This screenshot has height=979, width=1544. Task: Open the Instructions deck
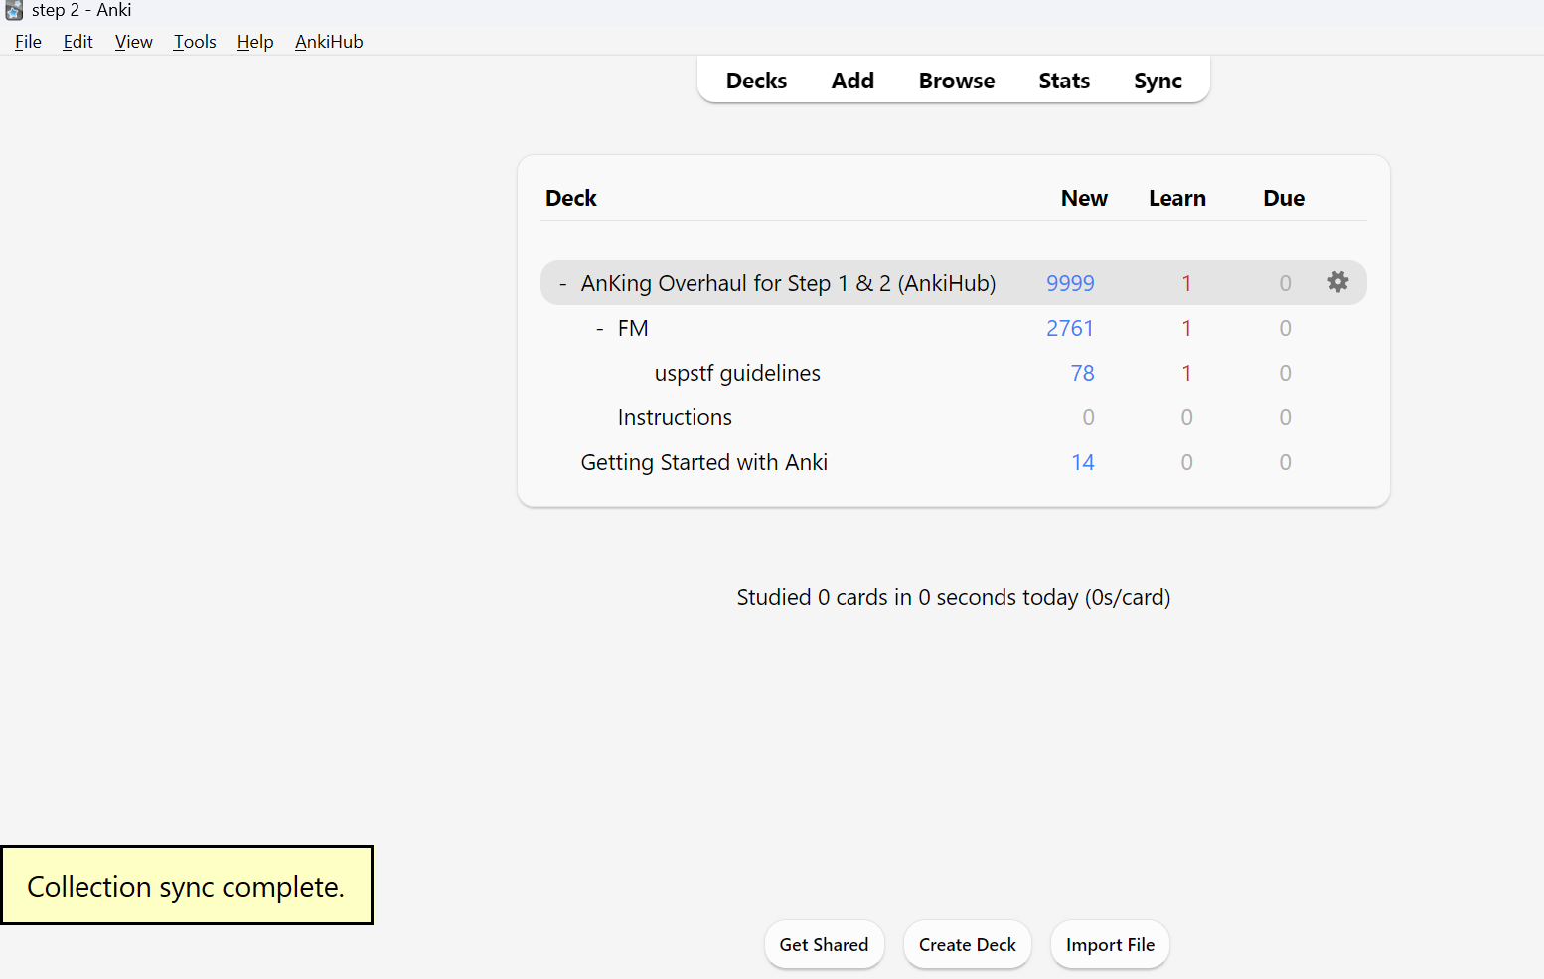[x=675, y=417]
